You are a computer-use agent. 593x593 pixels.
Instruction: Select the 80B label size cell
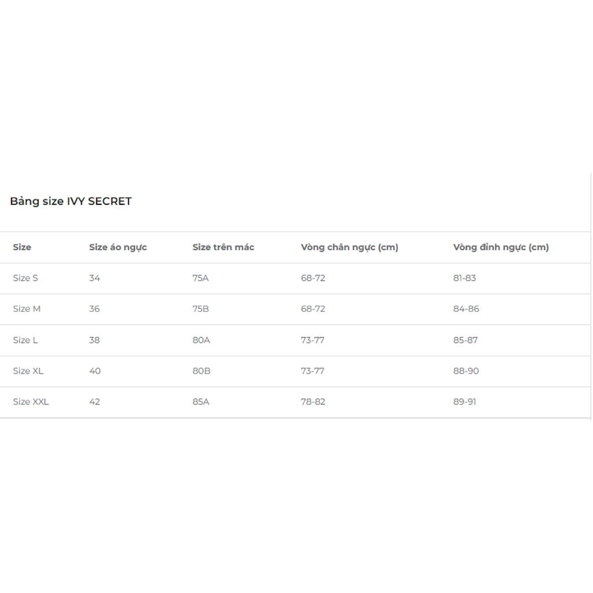click(202, 371)
